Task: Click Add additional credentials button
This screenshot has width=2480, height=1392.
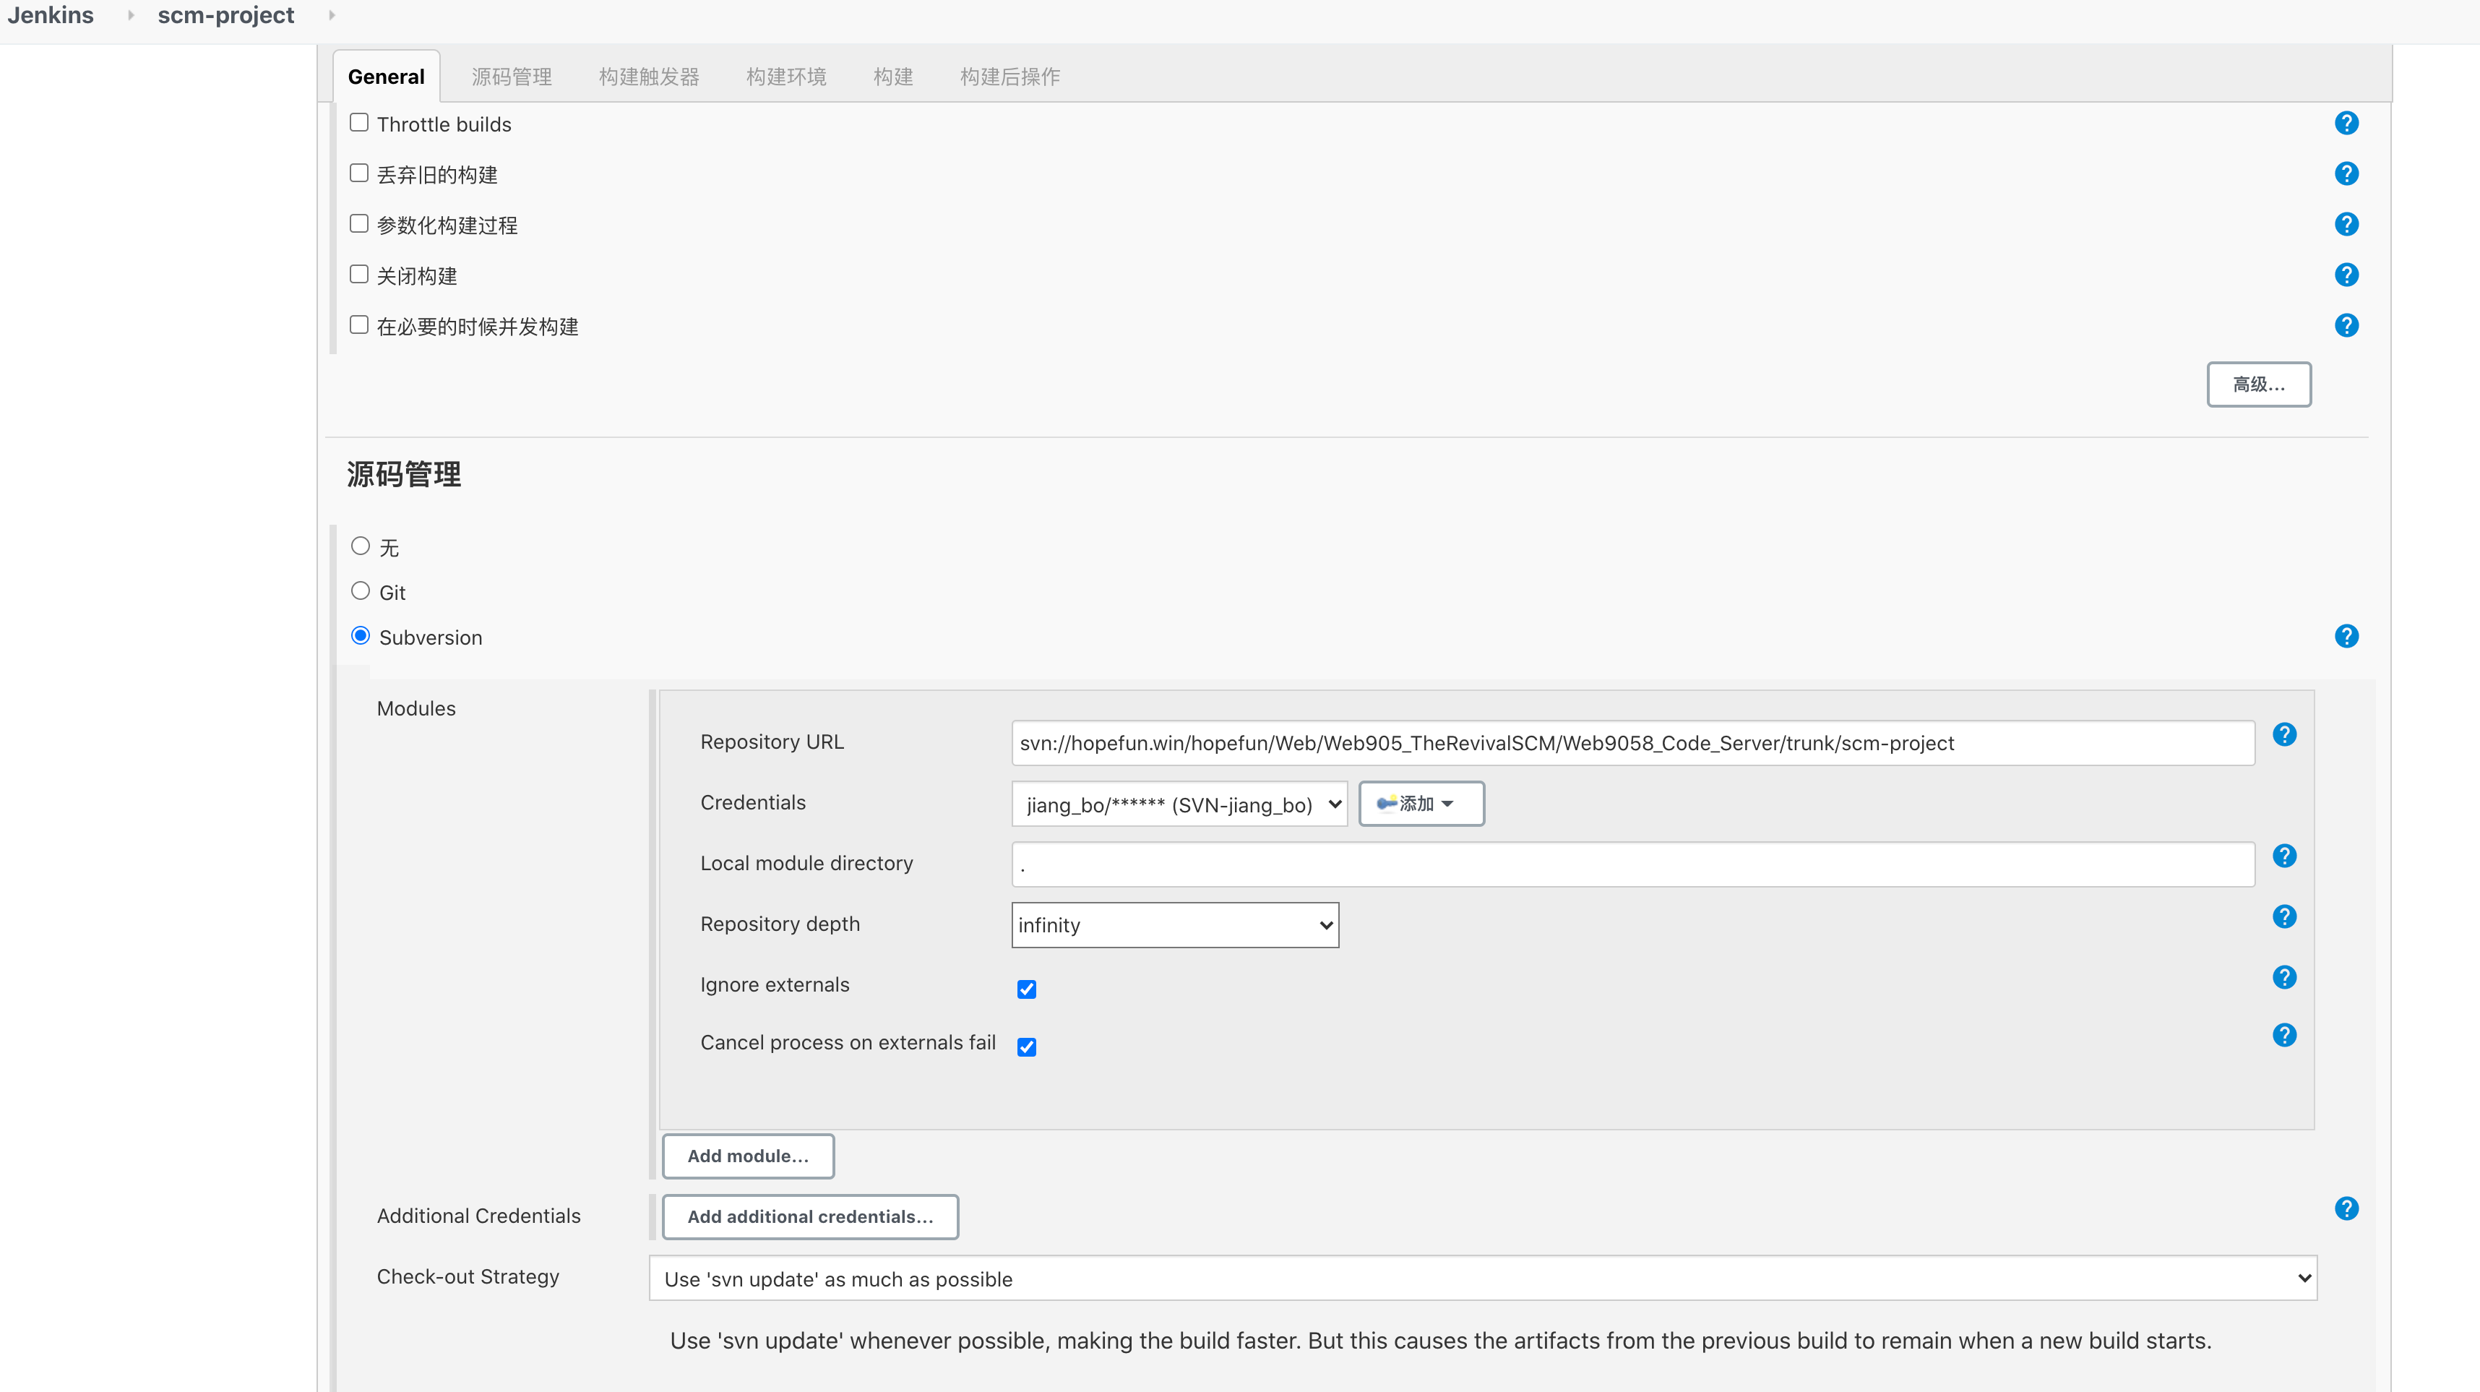Action: (809, 1216)
